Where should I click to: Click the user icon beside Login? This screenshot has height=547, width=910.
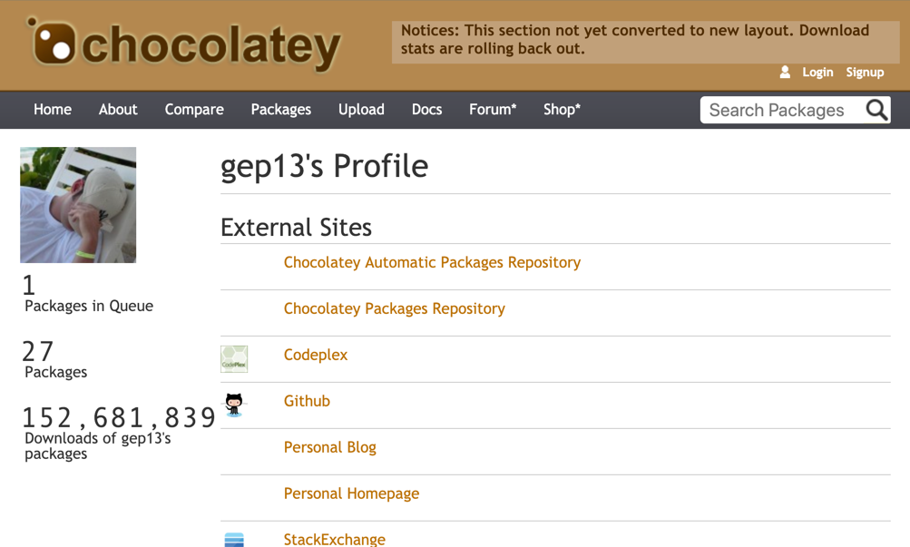click(x=785, y=72)
